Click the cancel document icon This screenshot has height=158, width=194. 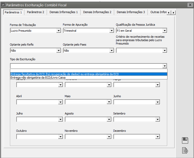[185, 150]
